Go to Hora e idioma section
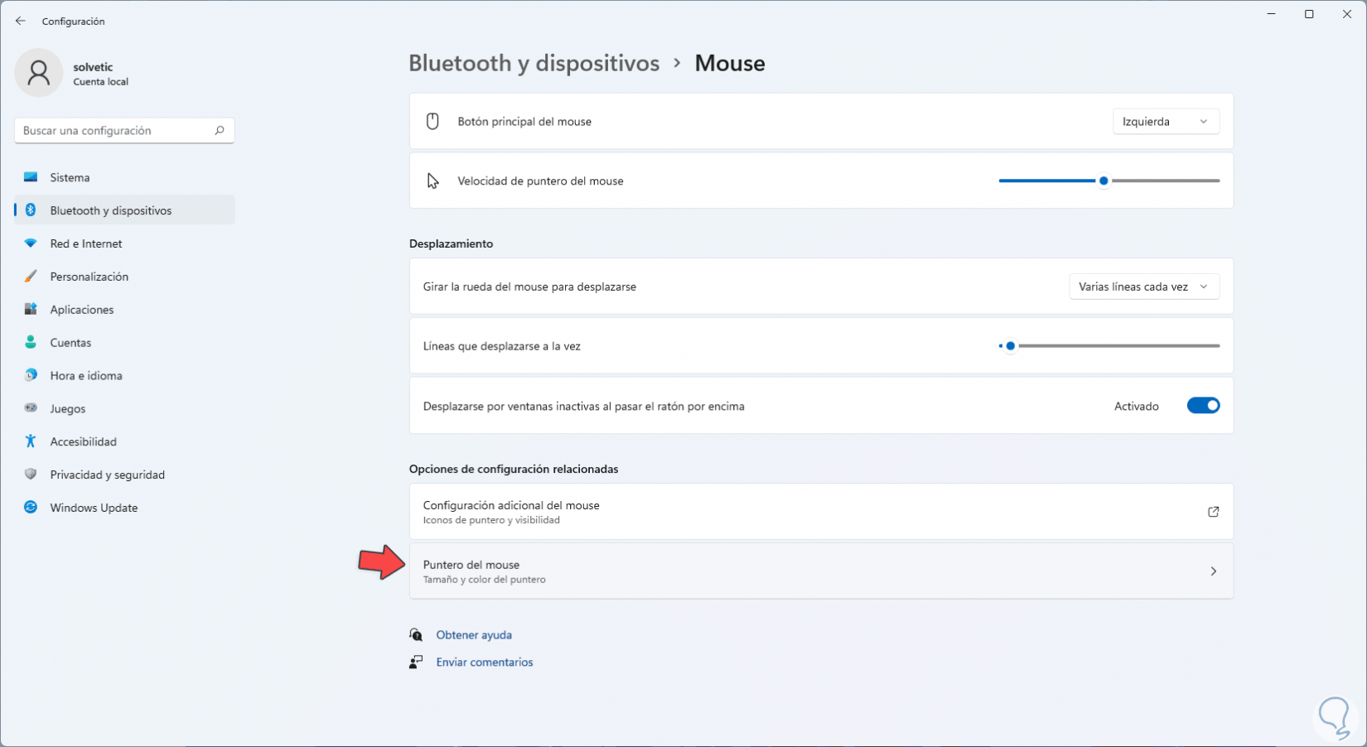1367x747 pixels. point(85,375)
